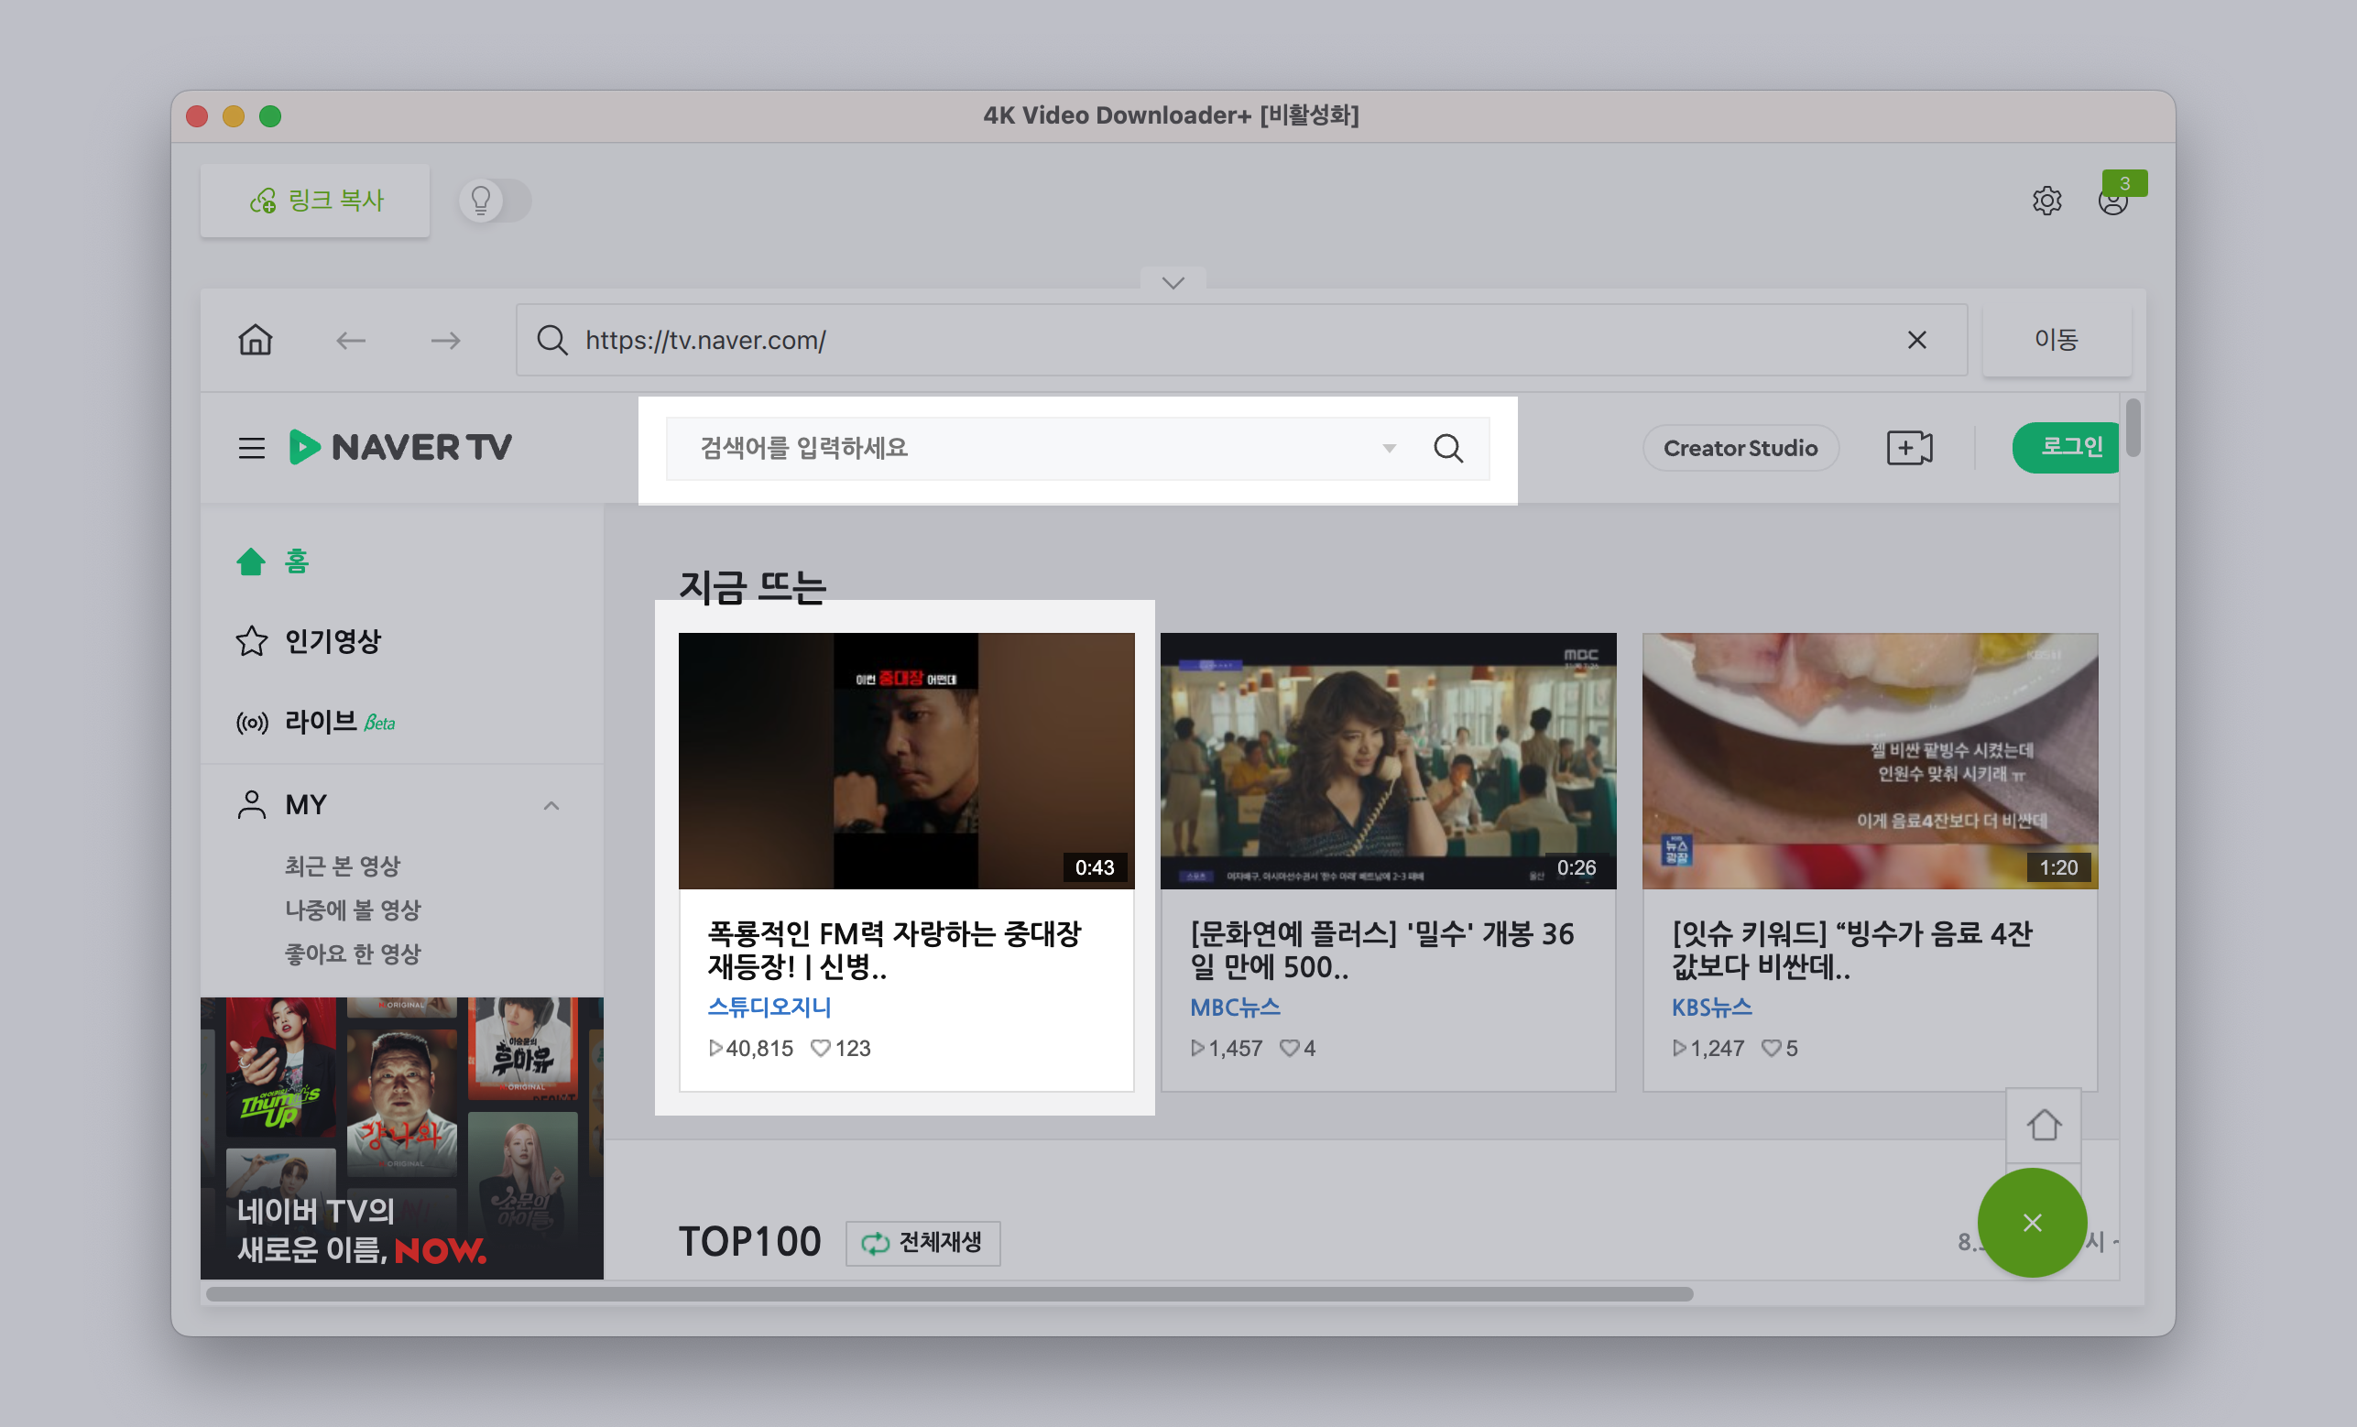Click title [잇슈 키워드] 빙수가 음료 4잔

click(x=1852, y=950)
